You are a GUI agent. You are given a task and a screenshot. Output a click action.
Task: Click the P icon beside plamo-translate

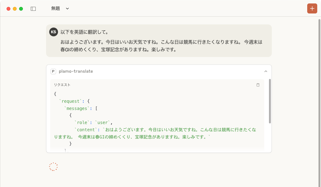click(53, 71)
